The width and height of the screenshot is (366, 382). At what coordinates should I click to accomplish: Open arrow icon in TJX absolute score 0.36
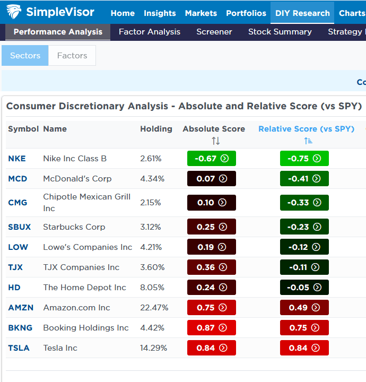223,267
